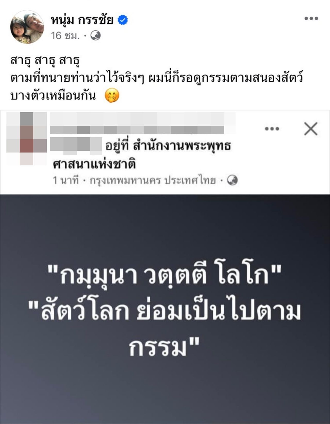
Task: Click the dark quote image background
Action: click(165, 387)
